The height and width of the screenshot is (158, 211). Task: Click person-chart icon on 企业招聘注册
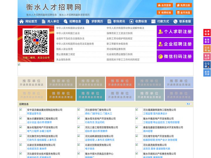[x=160, y=44]
